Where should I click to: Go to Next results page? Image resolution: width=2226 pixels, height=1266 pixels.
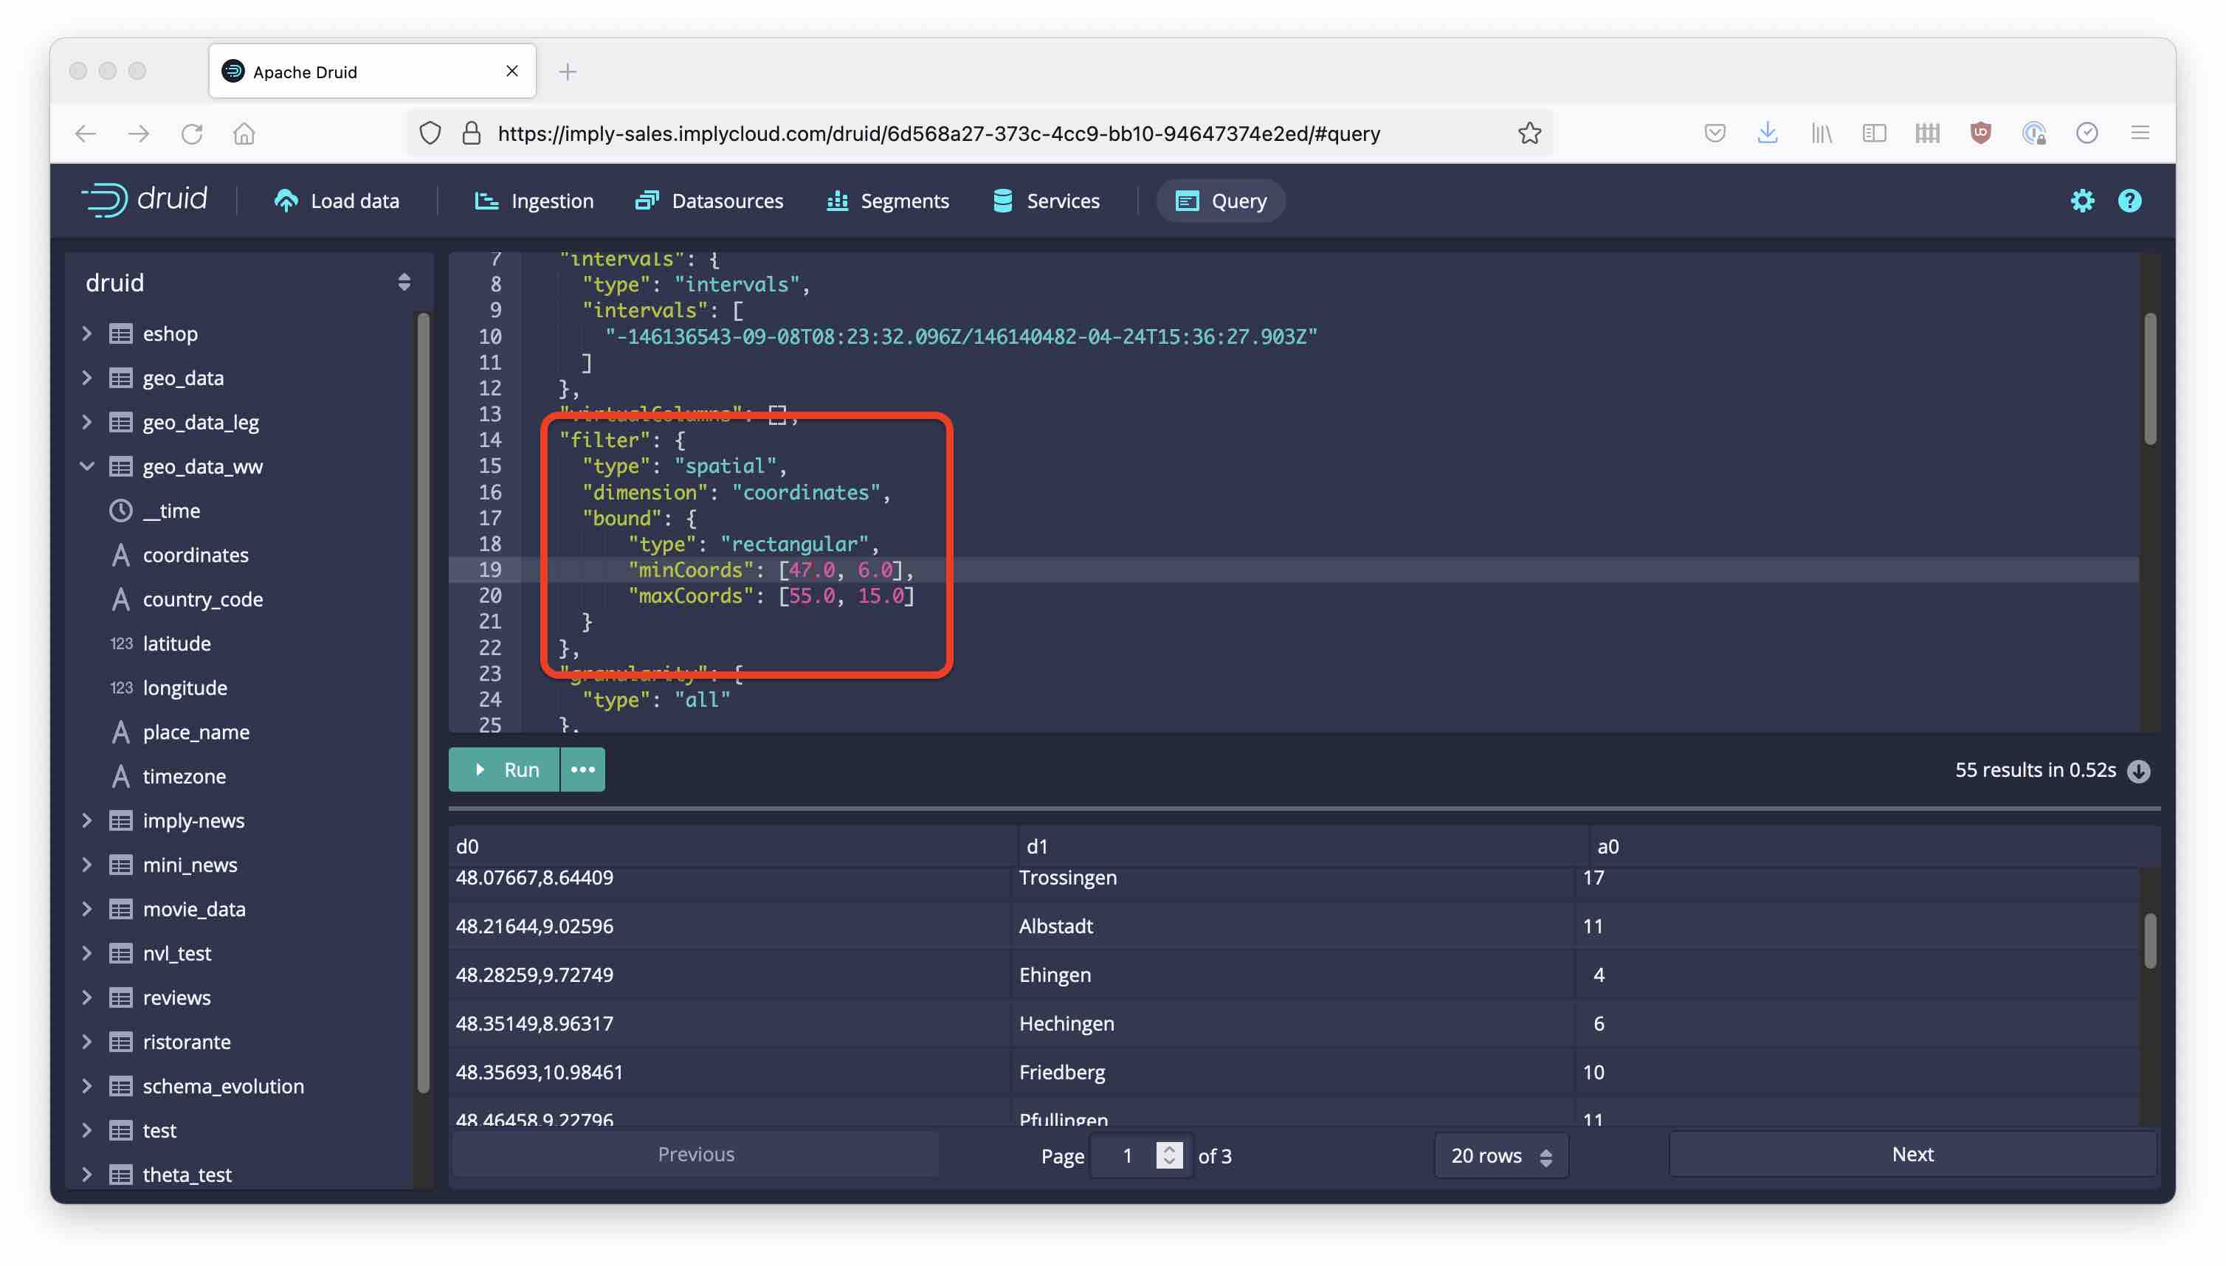click(x=1912, y=1154)
